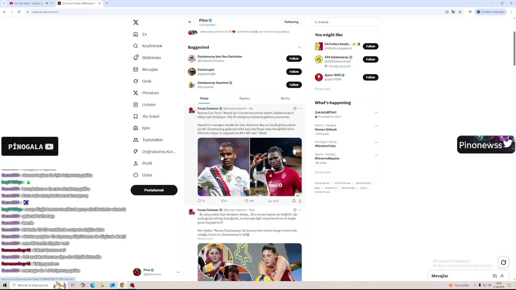Image resolution: width=516 pixels, height=290 pixels.
Task: Expand post text with Show more
Action: point(205,239)
